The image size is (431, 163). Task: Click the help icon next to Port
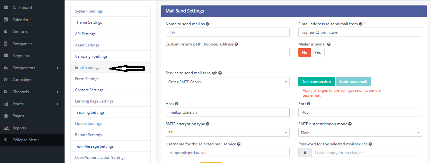[309, 104]
